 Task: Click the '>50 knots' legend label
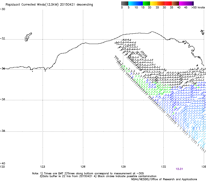coord(198,8)
